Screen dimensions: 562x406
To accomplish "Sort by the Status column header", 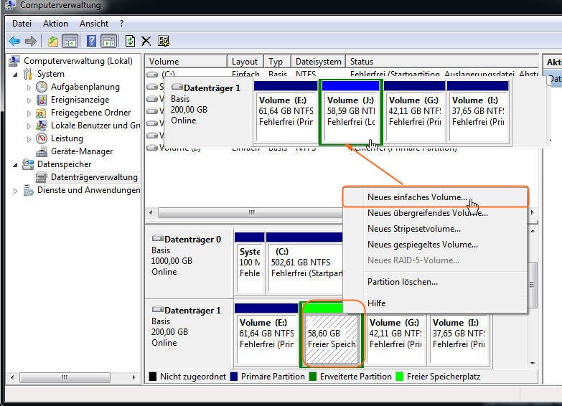I will pyautogui.click(x=442, y=61).
